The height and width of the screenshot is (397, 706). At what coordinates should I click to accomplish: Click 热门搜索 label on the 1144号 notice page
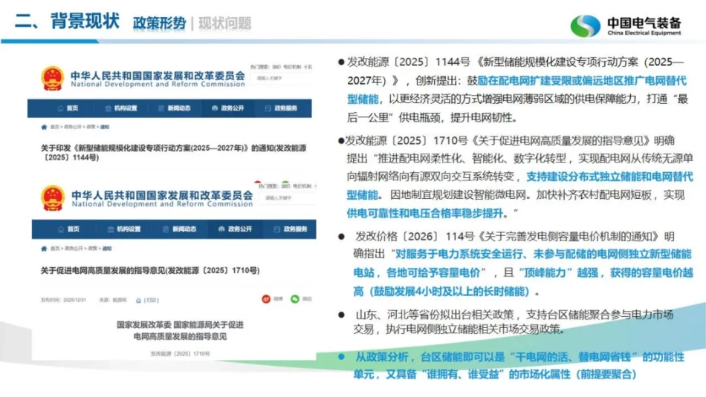click(x=260, y=67)
